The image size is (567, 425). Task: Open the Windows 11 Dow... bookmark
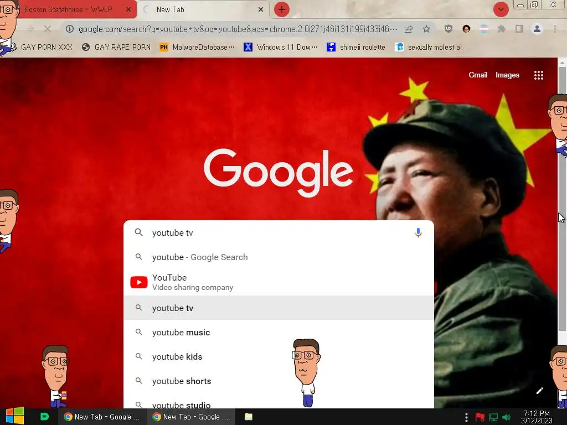click(x=281, y=47)
